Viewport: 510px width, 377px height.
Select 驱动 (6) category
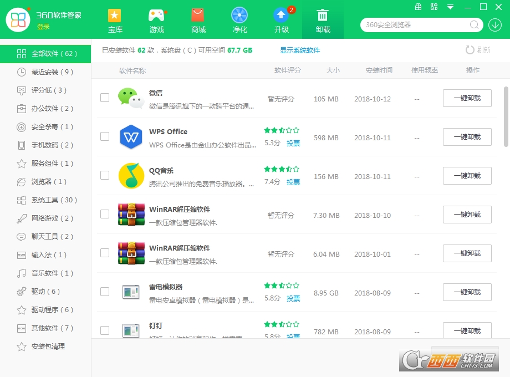(x=45, y=292)
